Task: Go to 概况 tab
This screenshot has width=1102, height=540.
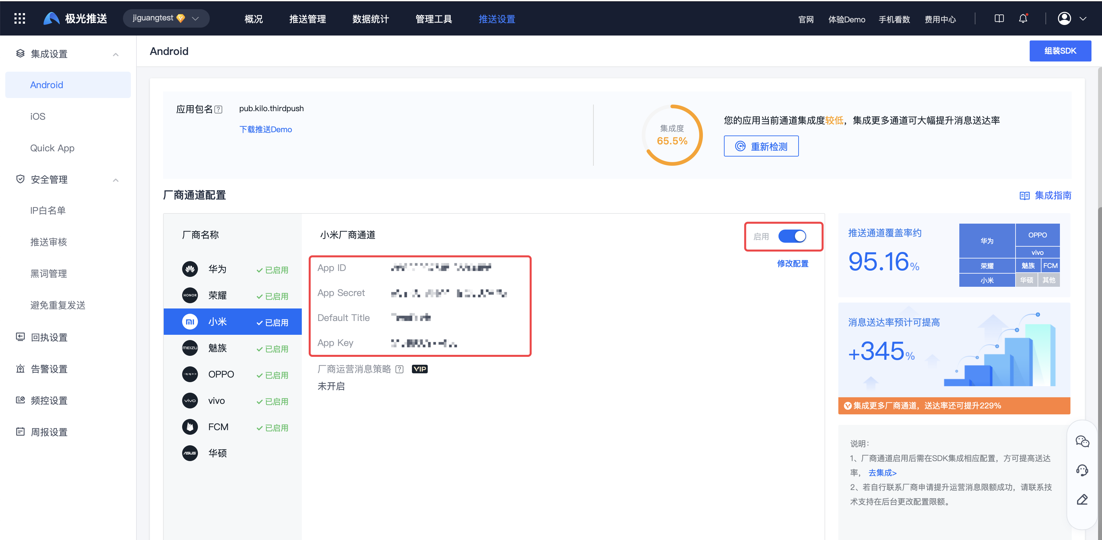Action: pyautogui.click(x=253, y=19)
